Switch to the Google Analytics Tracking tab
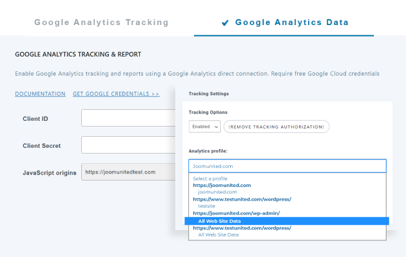406x257 pixels. pyautogui.click(x=101, y=22)
